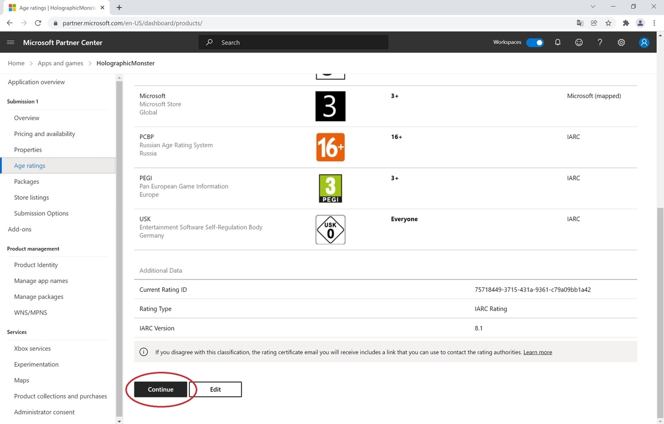
Task: Open a new browser tab
Action: point(119,7)
